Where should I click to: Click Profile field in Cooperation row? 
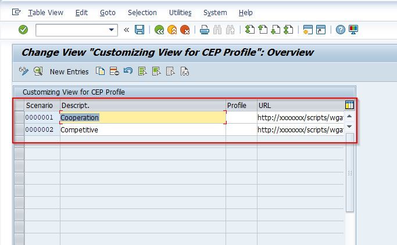coord(241,117)
